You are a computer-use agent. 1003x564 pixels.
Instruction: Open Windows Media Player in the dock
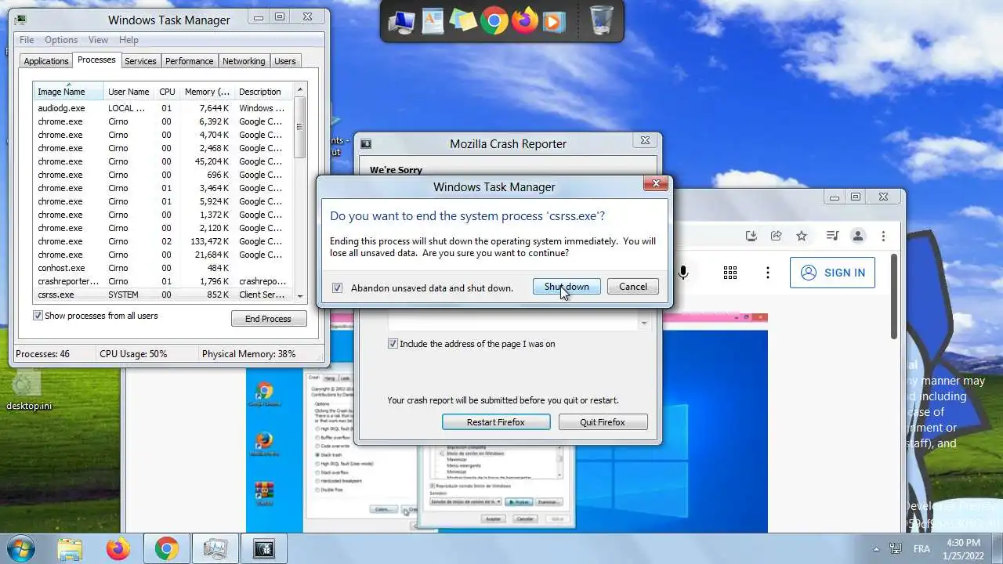[553, 21]
